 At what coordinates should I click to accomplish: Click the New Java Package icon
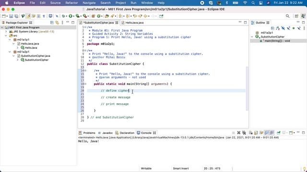93,16
